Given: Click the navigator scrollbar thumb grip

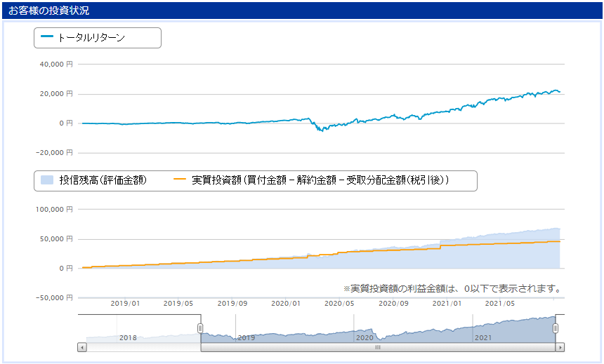Looking at the screenshot, I should tap(378, 347).
